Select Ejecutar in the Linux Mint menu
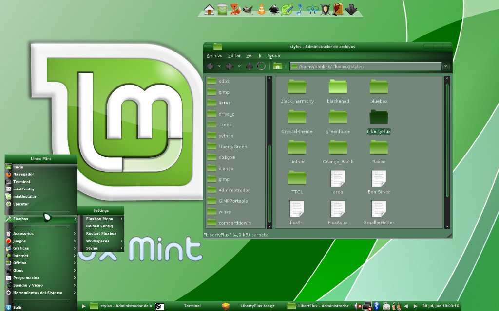The image size is (499, 311). (x=41, y=204)
